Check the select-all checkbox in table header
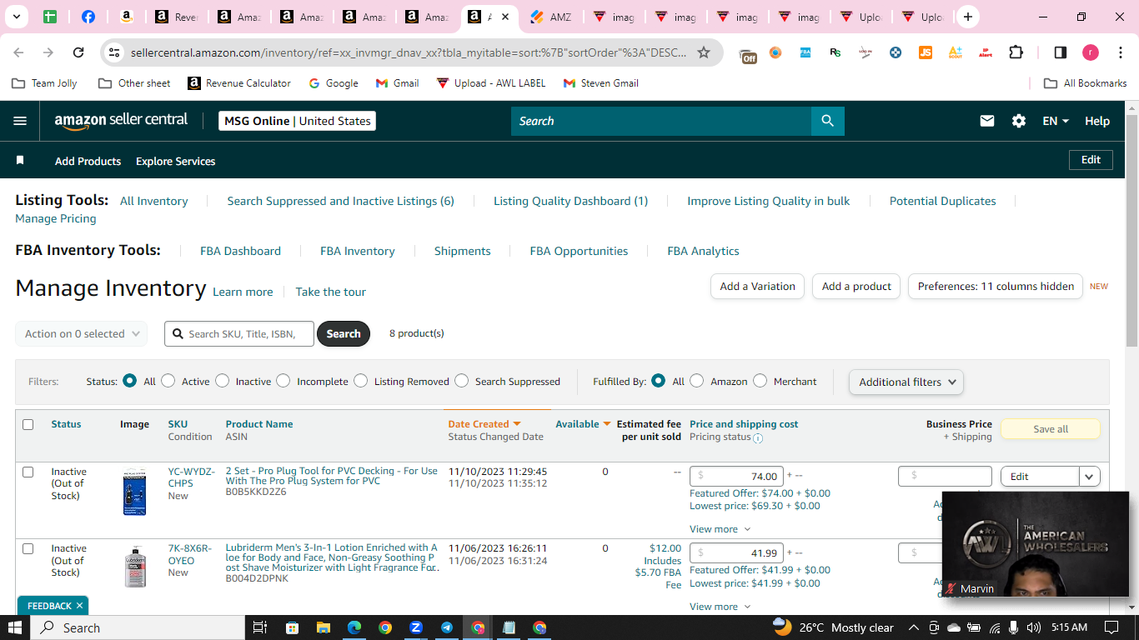This screenshot has height=640, width=1139. (x=28, y=424)
